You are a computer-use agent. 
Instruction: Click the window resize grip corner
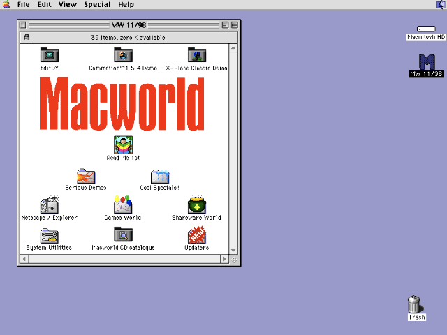coord(234,259)
